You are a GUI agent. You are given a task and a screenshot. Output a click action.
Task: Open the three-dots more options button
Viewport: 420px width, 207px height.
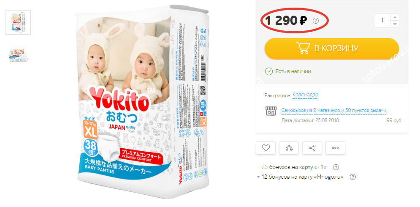tap(335, 148)
